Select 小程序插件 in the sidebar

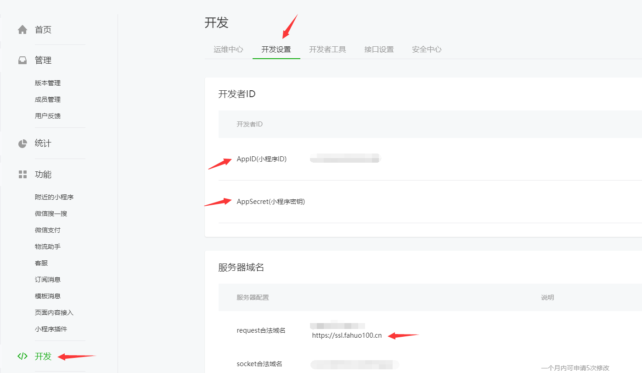pyautogui.click(x=51, y=329)
